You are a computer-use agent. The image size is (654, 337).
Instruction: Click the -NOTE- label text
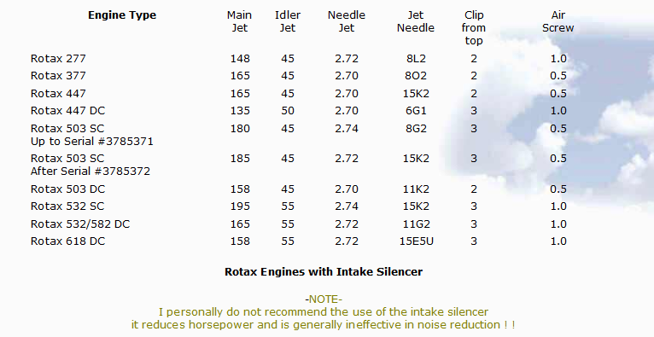(x=324, y=299)
